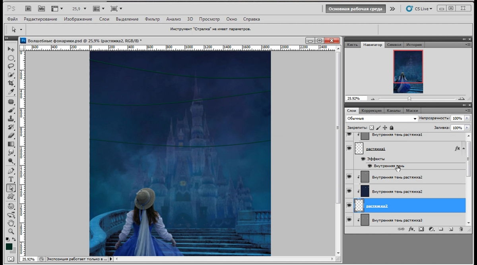Open the Изображение menu

[78, 19]
